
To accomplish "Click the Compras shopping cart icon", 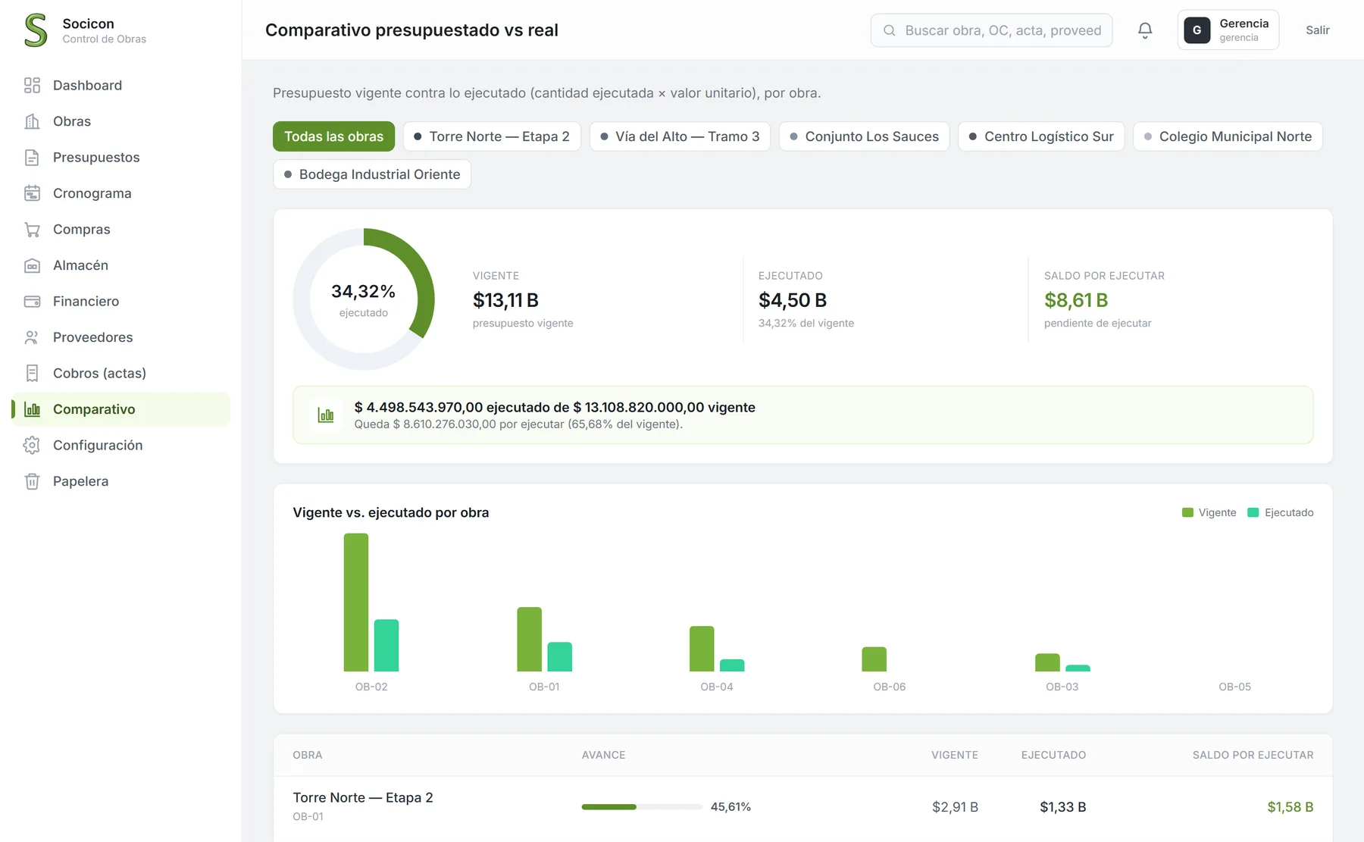I will [32, 230].
